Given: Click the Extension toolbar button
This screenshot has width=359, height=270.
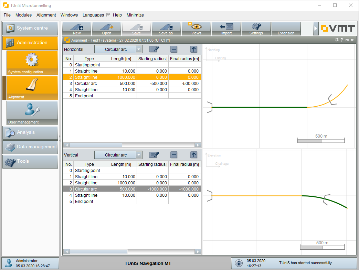Looking at the screenshot, I should pos(286,29).
